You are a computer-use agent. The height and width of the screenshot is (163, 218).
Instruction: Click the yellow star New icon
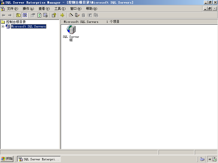click(62, 15)
